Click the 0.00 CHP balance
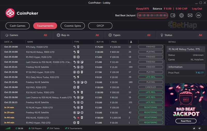 [x=182, y=9]
